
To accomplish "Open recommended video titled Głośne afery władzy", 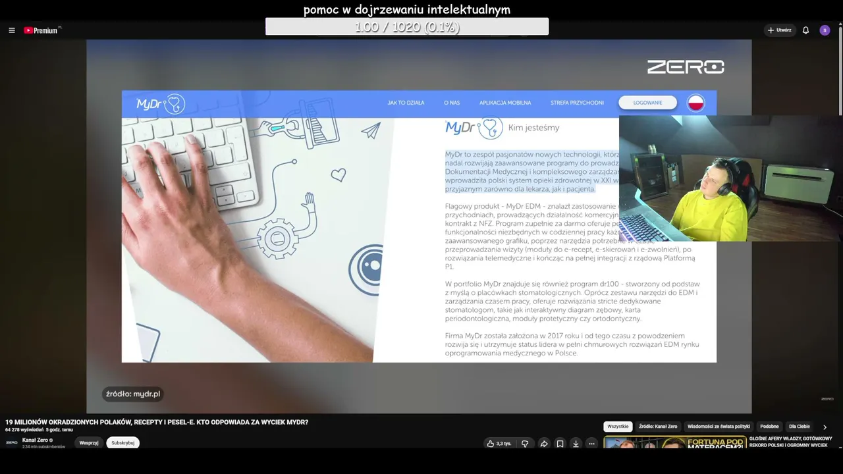I will (790, 442).
